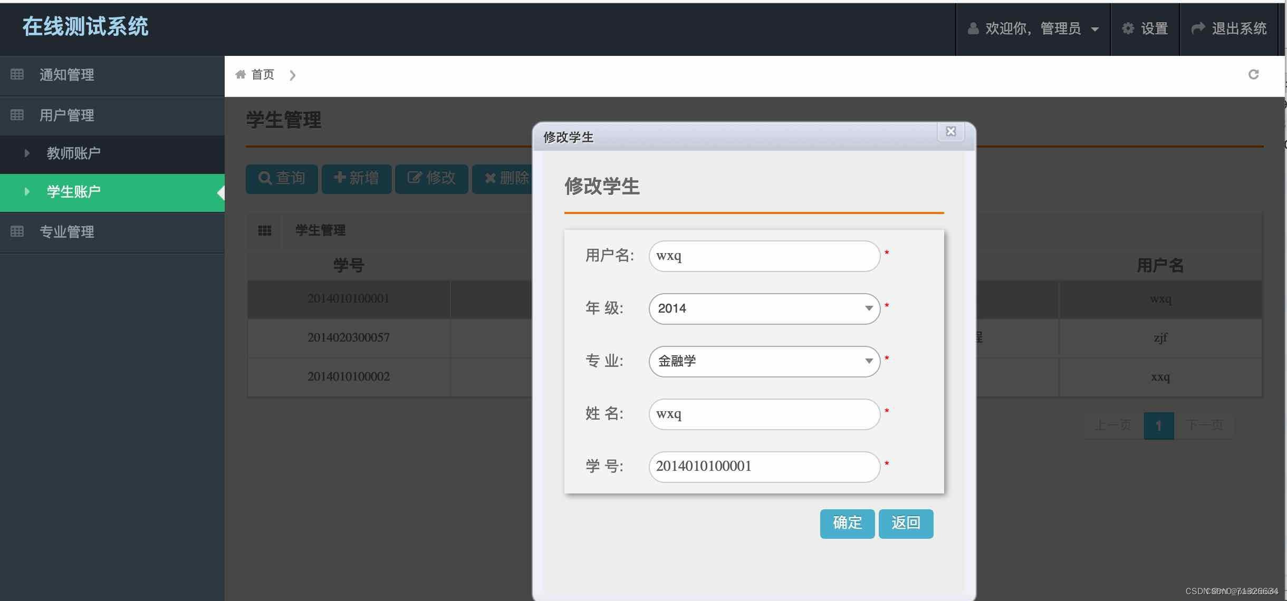Click the 确定 button in dialog
The image size is (1287, 601).
click(x=847, y=524)
